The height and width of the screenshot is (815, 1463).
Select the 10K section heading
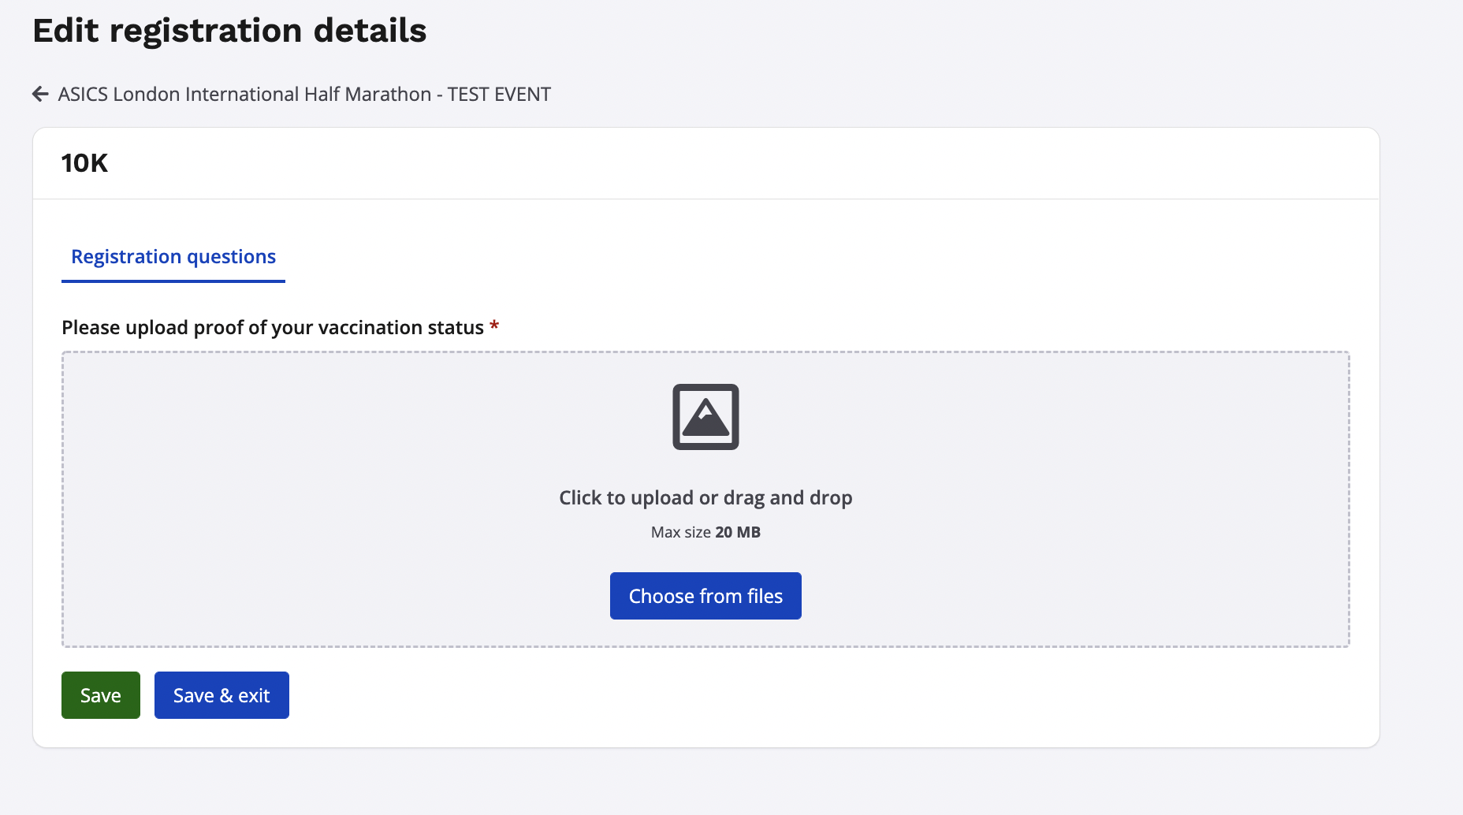[84, 163]
